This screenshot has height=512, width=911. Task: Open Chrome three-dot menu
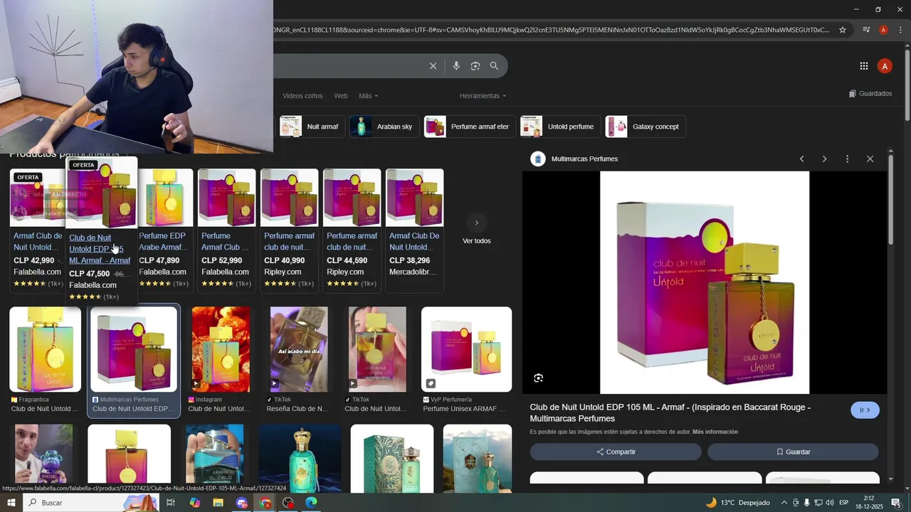point(901,30)
